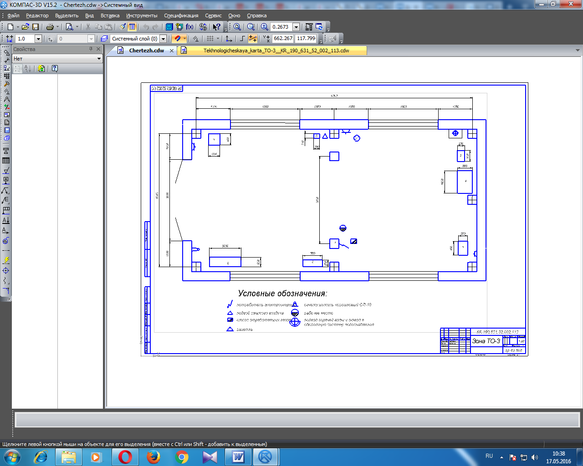583x466 pixels.
Task: Click the local coordinate system icon
Action: (229, 39)
